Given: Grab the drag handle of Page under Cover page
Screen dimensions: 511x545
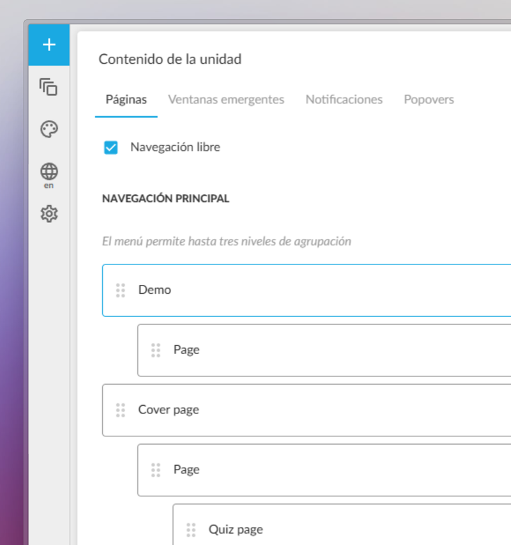Looking at the screenshot, I should click(x=156, y=470).
